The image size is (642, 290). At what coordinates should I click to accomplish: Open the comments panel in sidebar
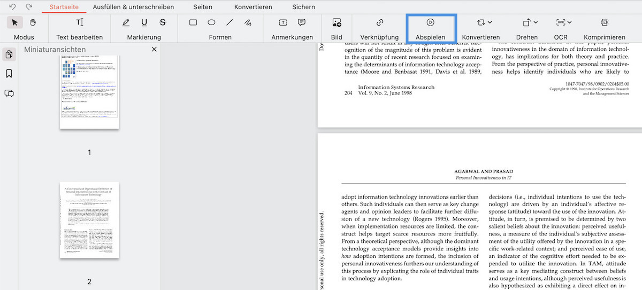[9, 93]
